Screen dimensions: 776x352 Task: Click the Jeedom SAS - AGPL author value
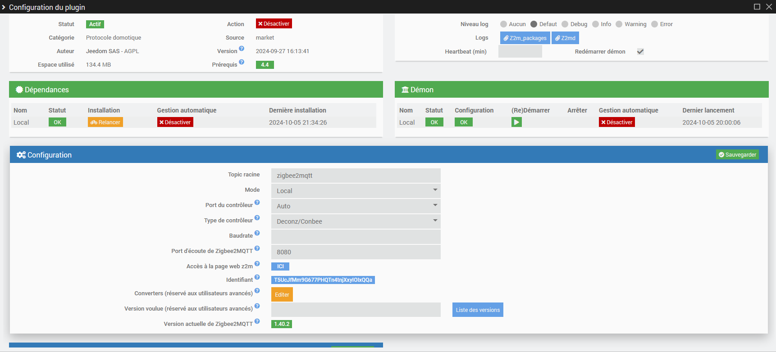[113, 51]
